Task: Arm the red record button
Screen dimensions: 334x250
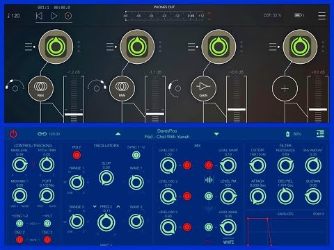Action: (68, 16)
